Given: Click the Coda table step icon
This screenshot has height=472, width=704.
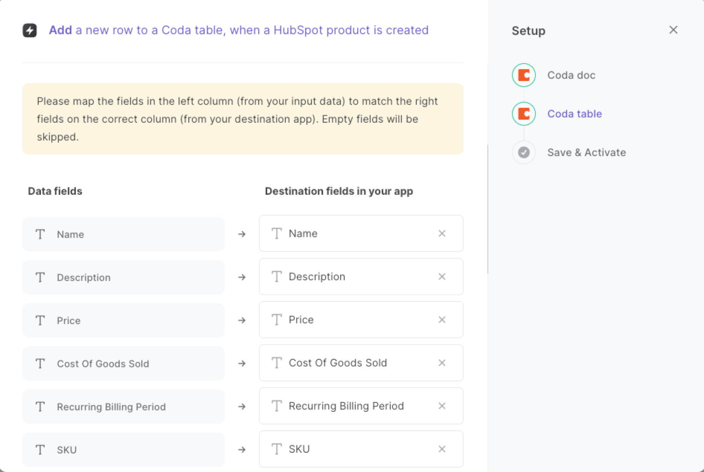Looking at the screenshot, I should tap(524, 114).
